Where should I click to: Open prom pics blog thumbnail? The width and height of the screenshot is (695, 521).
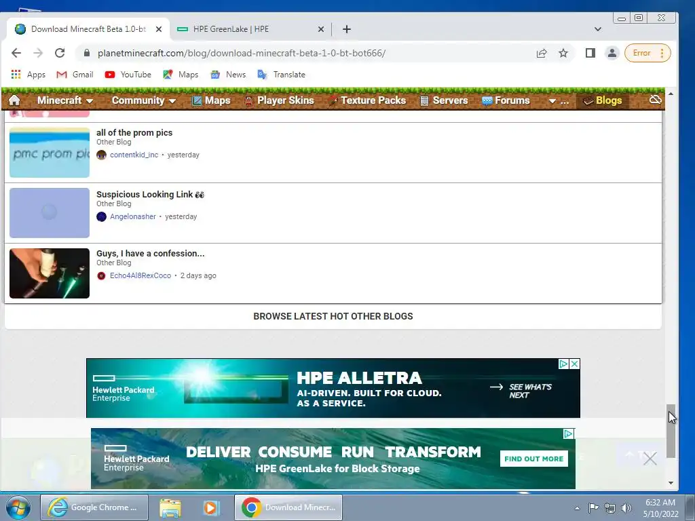pyautogui.click(x=49, y=153)
